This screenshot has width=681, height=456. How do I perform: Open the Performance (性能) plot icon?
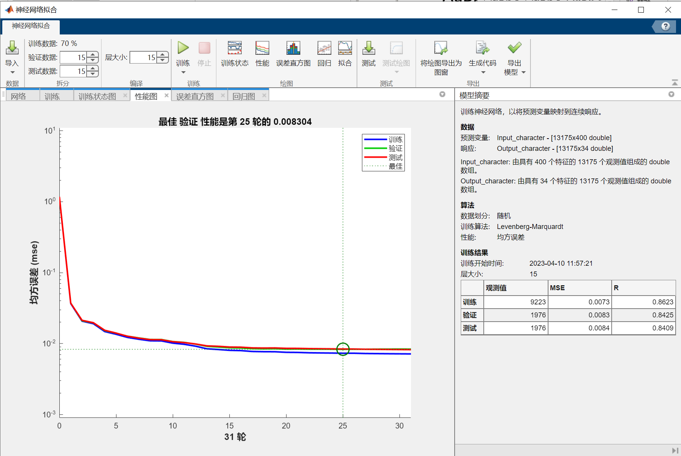pos(262,48)
